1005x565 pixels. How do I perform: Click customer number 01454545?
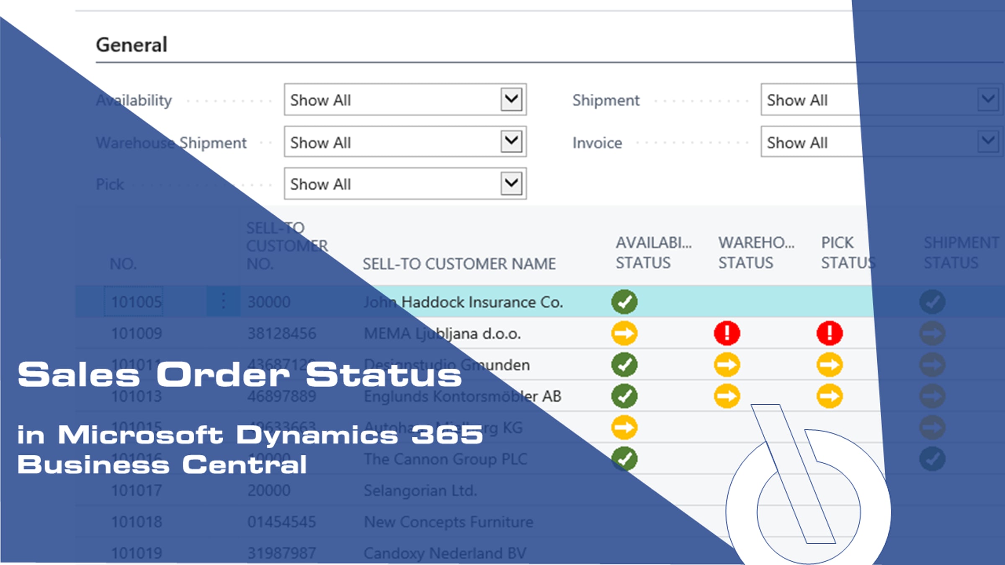(x=281, y=522)
